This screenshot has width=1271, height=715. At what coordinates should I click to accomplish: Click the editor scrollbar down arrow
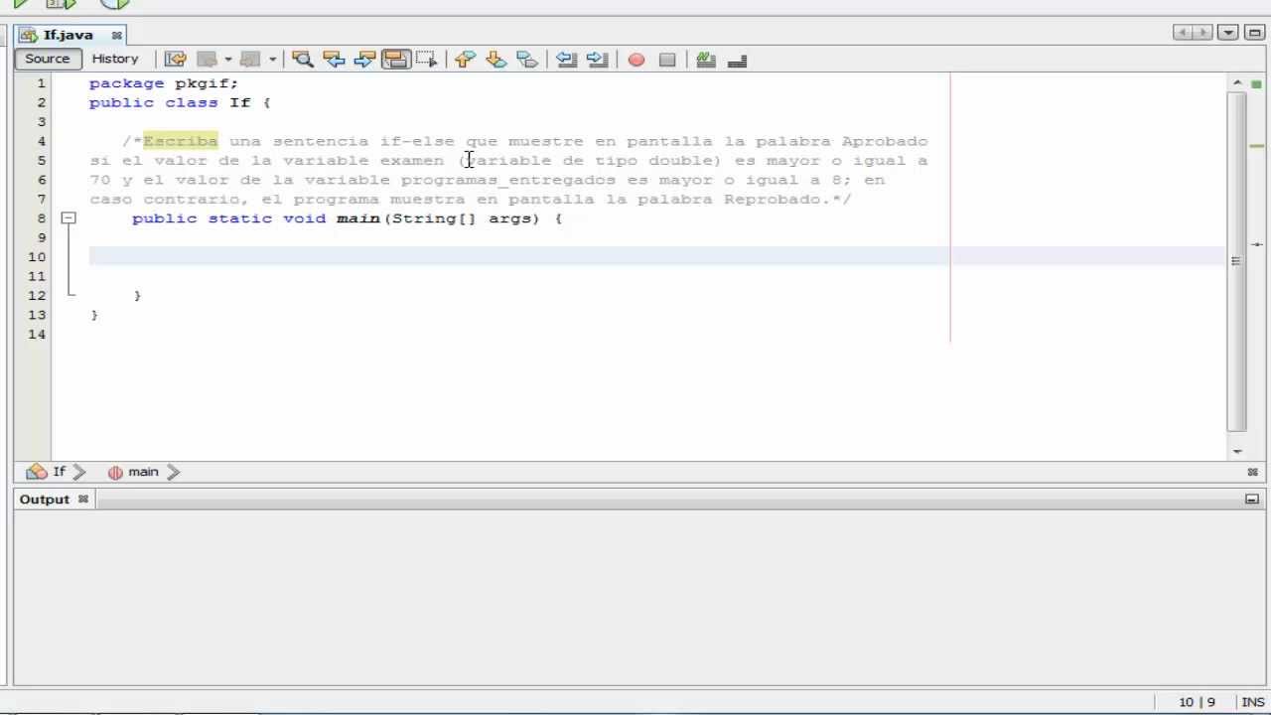click(1237, 451)
